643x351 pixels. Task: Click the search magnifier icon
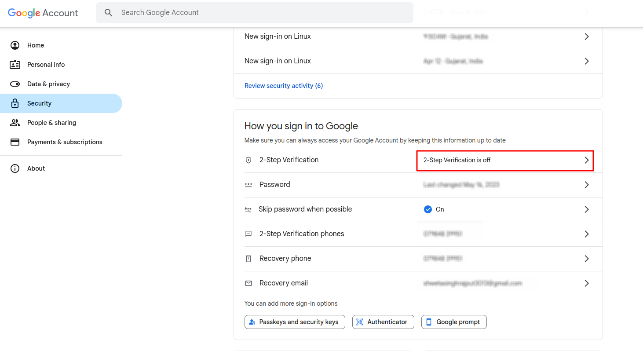[109, 13]
